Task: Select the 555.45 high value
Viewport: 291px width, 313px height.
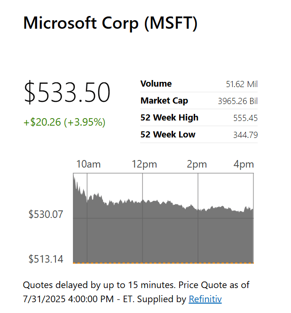Action: click(x=245, y=118)
